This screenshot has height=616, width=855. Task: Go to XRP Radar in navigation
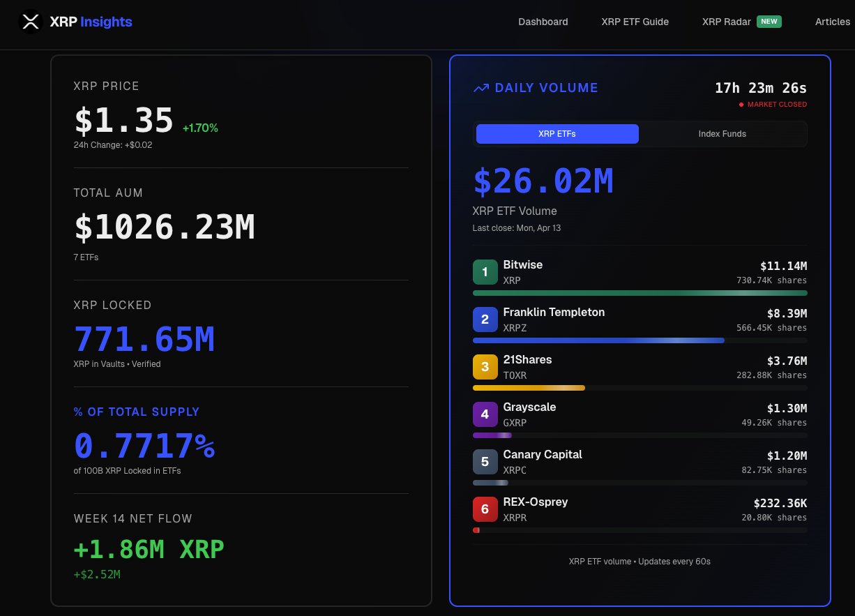coord(726,22)
